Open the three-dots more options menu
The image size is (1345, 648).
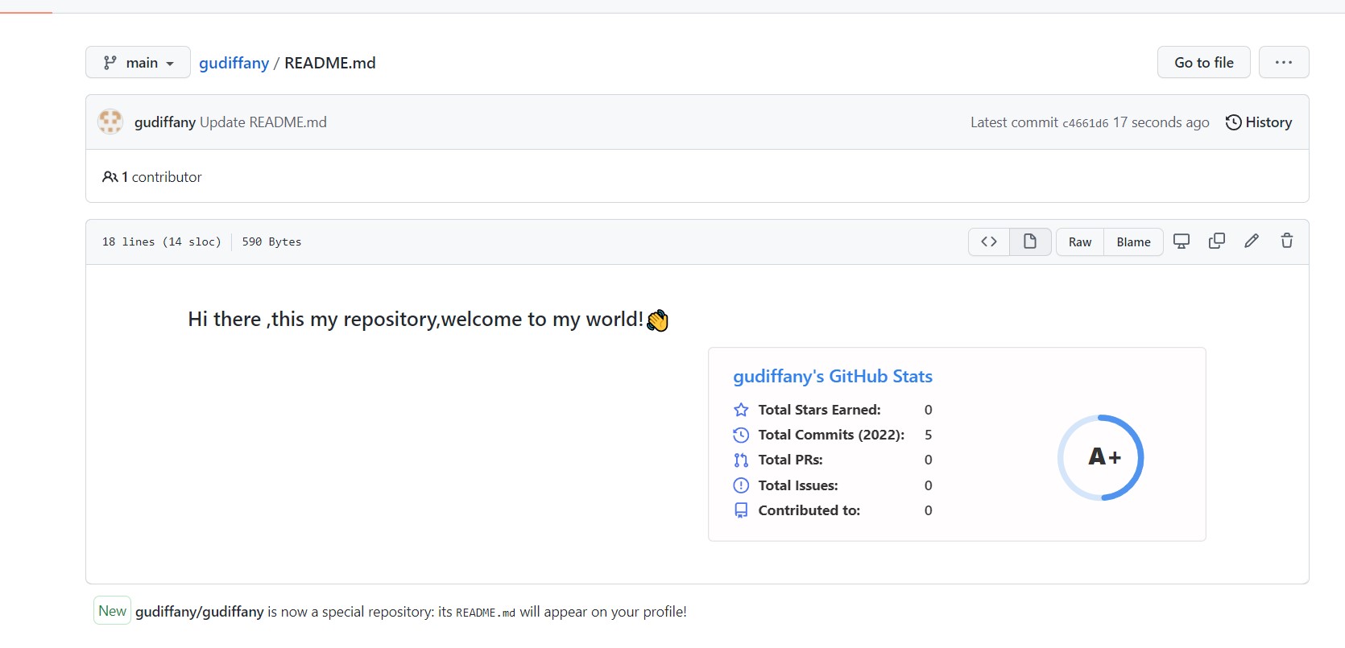(x=1284, y=63)
